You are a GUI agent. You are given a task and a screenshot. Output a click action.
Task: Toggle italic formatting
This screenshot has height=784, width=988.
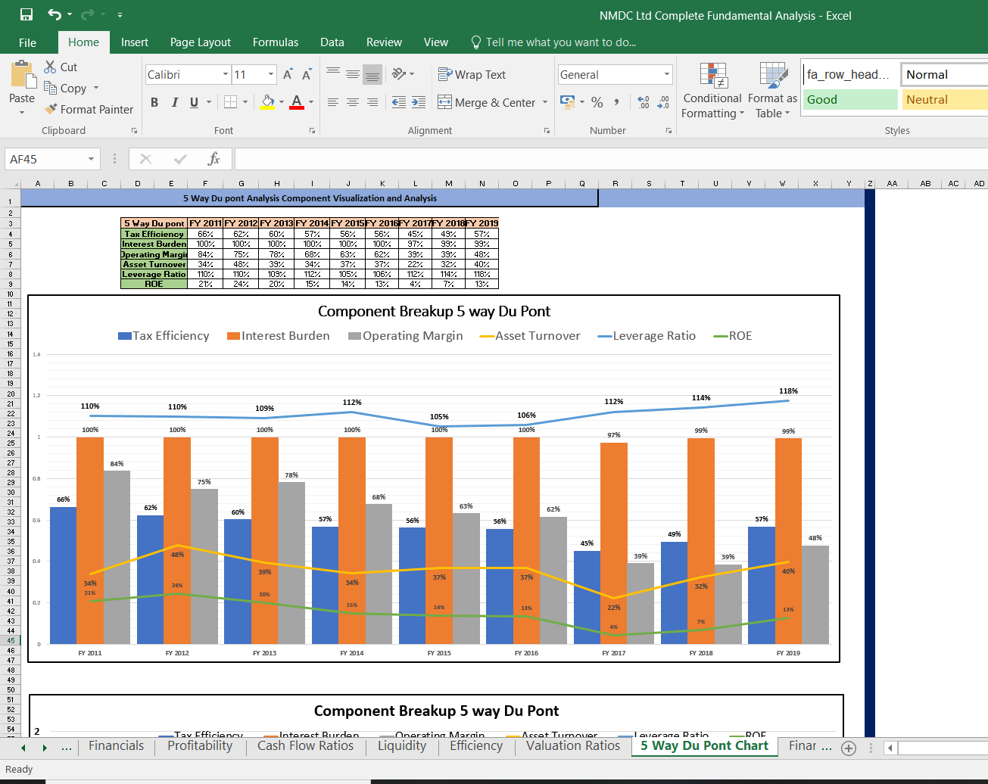click(175, 102)
